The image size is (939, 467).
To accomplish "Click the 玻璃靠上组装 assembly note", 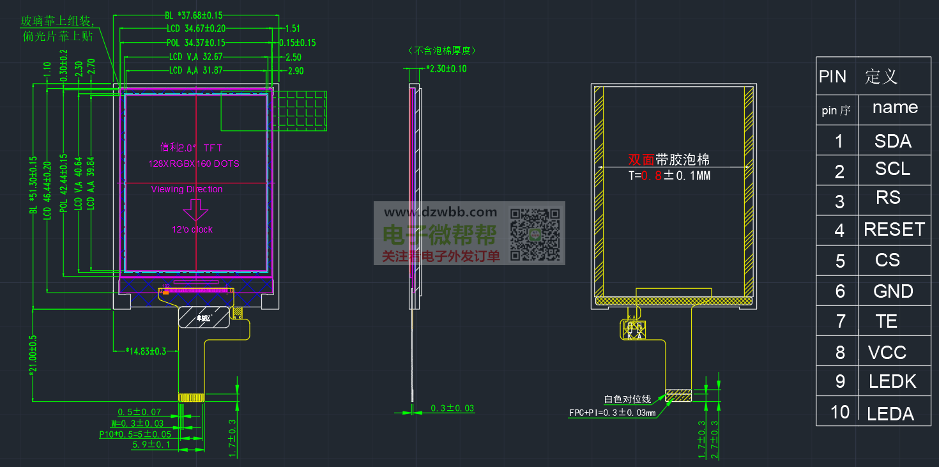I will 58,22.
